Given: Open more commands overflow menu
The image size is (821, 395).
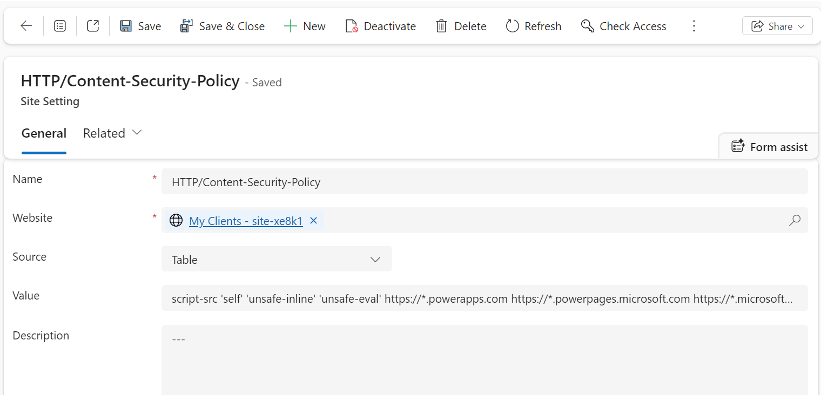Looking at the screenshot, I should [x=694, y=26].
